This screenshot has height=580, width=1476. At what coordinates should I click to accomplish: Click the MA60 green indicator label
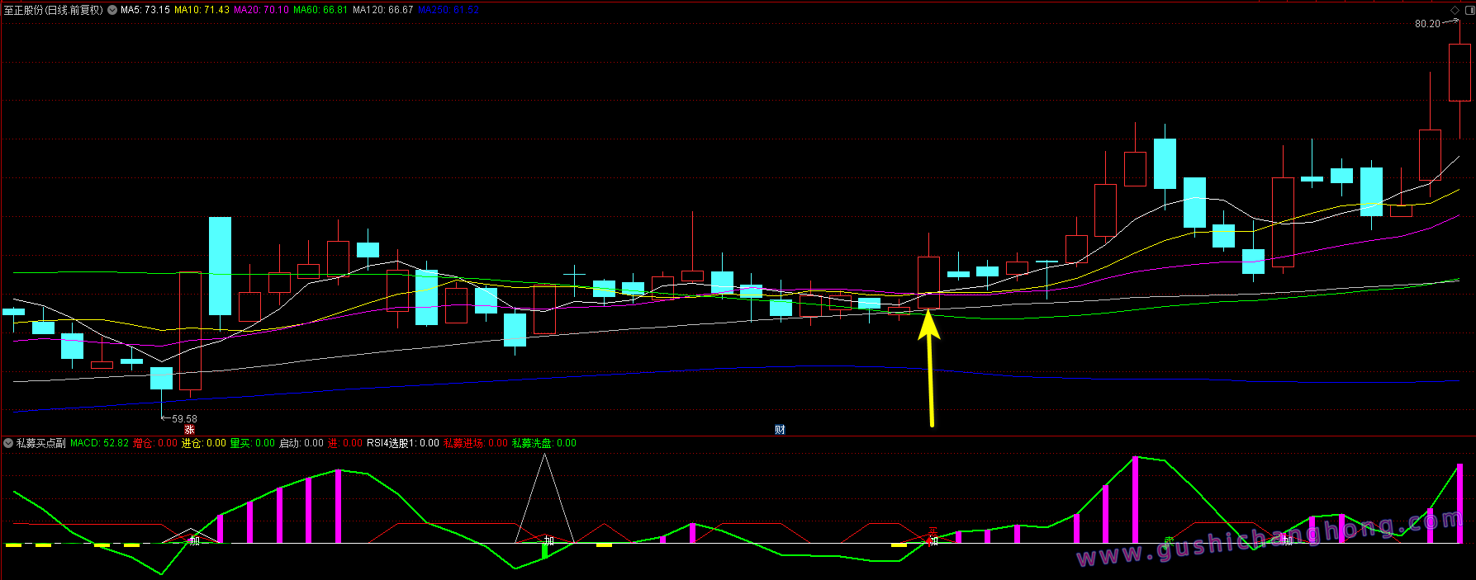point(320,10)
